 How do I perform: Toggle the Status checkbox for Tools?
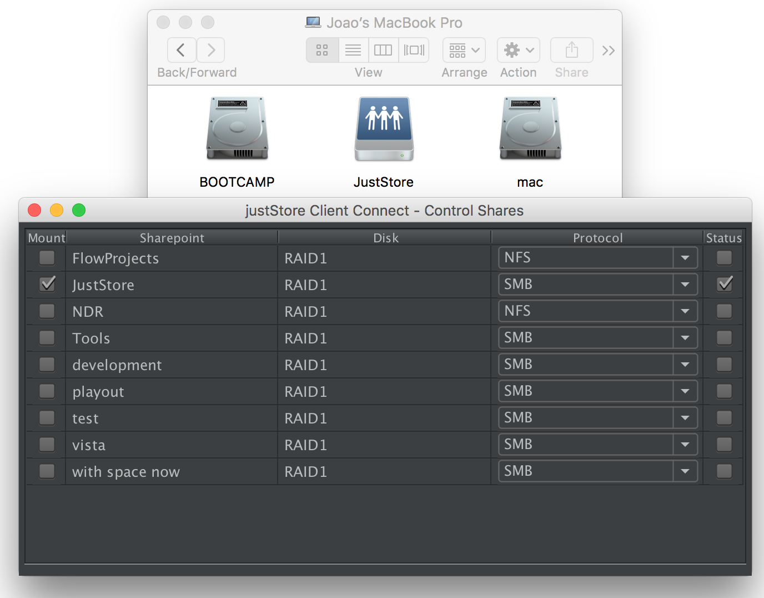point(724,338)
